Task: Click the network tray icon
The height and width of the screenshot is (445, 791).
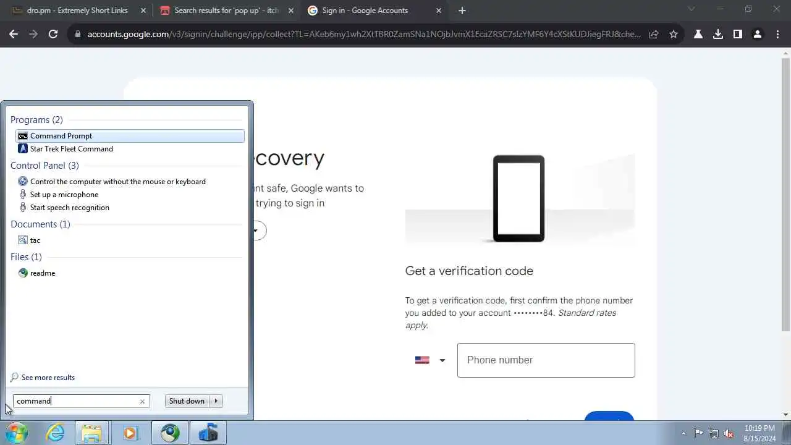Action: (x=714, y=433)
